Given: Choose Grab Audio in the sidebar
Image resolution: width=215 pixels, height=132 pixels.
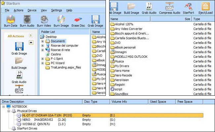Looking at the screenshot, I should (19, 77).
